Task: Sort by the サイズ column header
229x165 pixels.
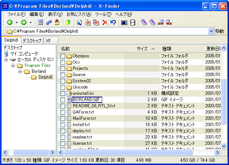Action: [142, 49]
